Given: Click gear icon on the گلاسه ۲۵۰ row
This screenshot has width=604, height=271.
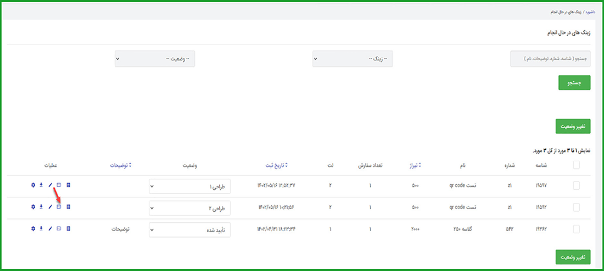Looking at the screenshot, I should (x=33, y=229).
